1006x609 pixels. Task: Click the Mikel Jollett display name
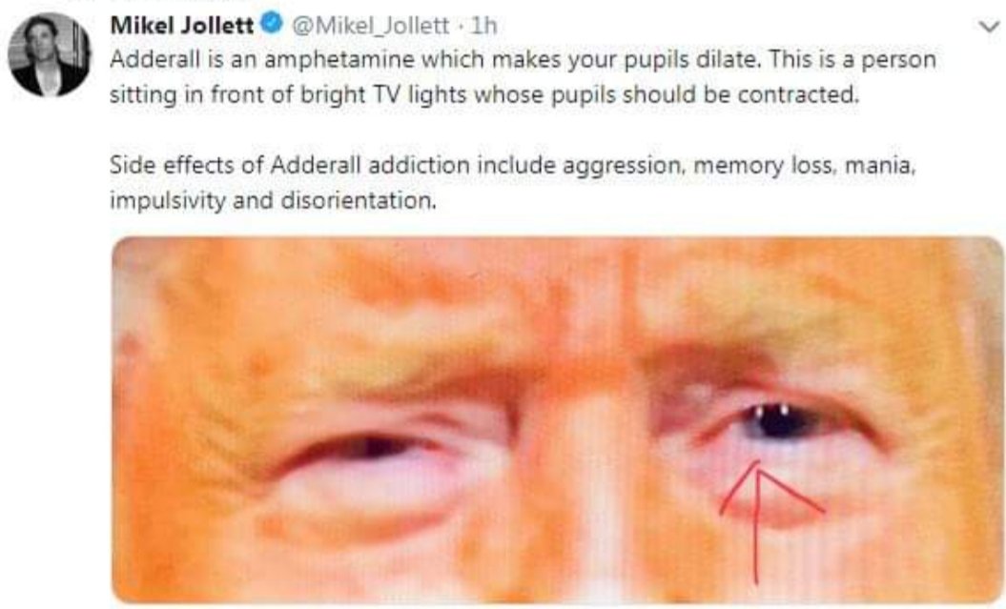182,25
